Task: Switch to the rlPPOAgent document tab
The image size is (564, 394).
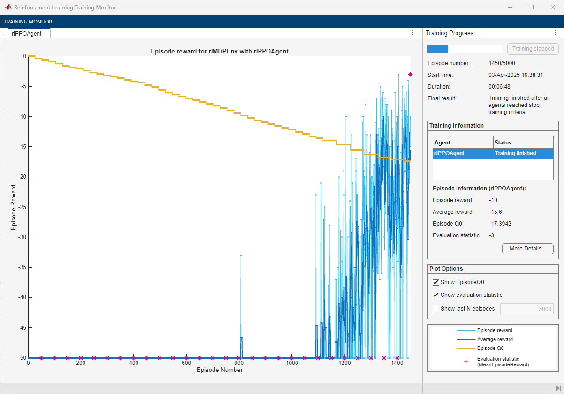Action: pyautogui.click(x=27, y=33)
